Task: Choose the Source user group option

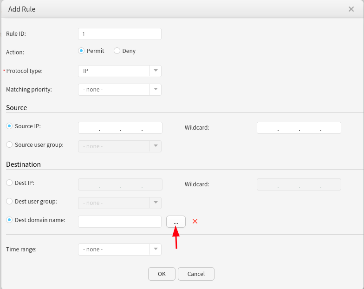Action: (x=9, y=144)
